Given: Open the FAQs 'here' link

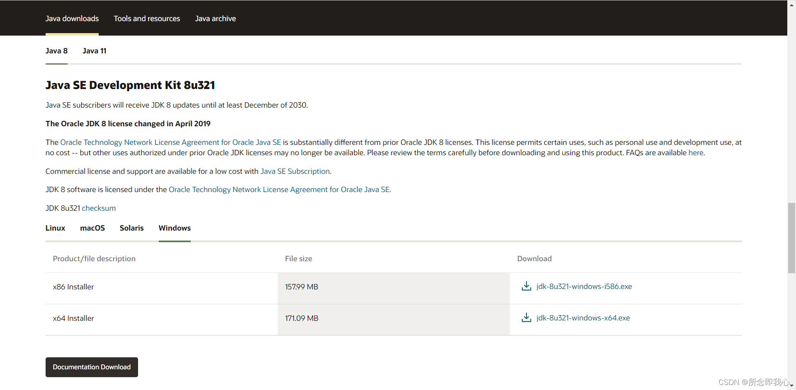Looking at the screenshot, I should tap(696, 153).
